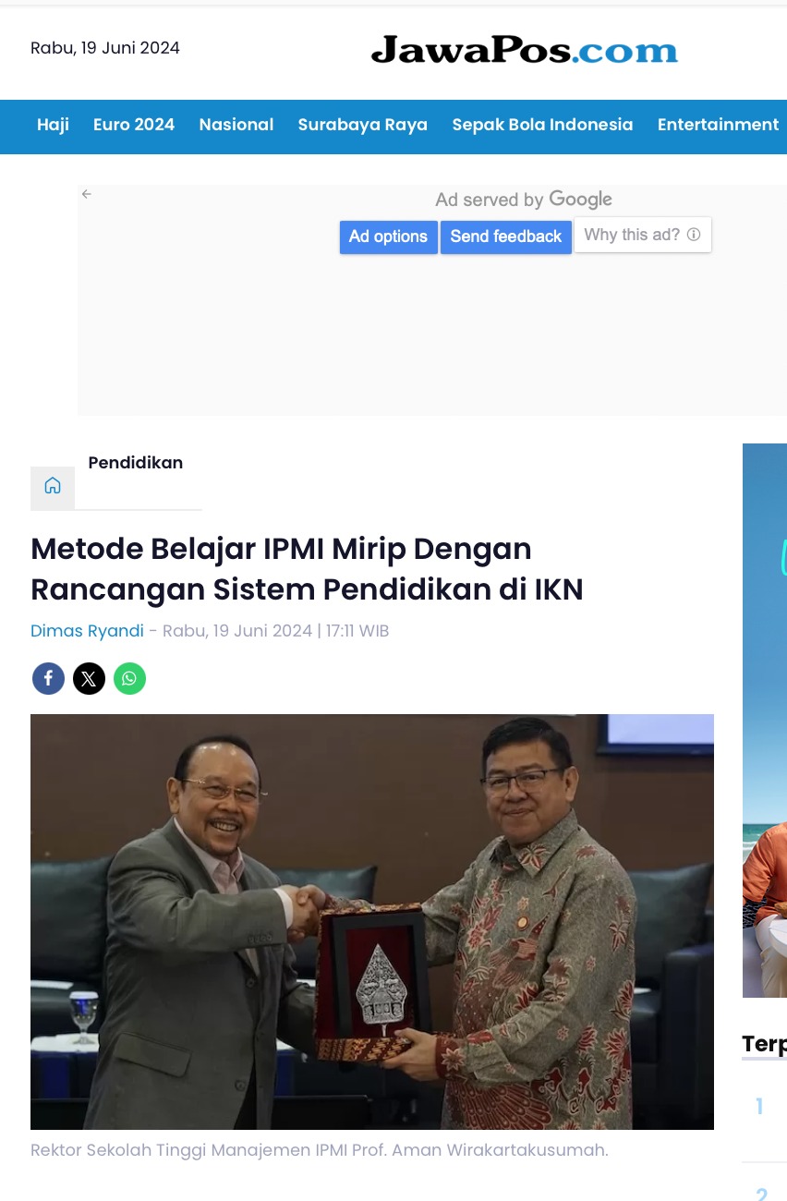
Task: Open the Pendidikan breadcrumb link
Action: click(136, 463)
